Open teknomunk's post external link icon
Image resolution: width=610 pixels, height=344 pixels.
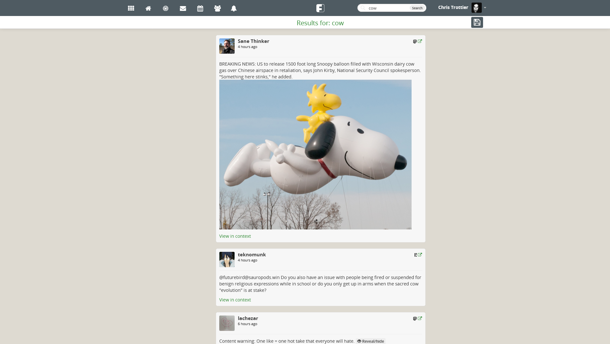tap(420, 254)
